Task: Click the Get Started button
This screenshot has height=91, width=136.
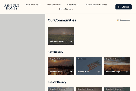Action: (x=123, y=7)
